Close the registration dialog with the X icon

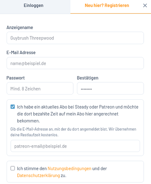point(145,6)
